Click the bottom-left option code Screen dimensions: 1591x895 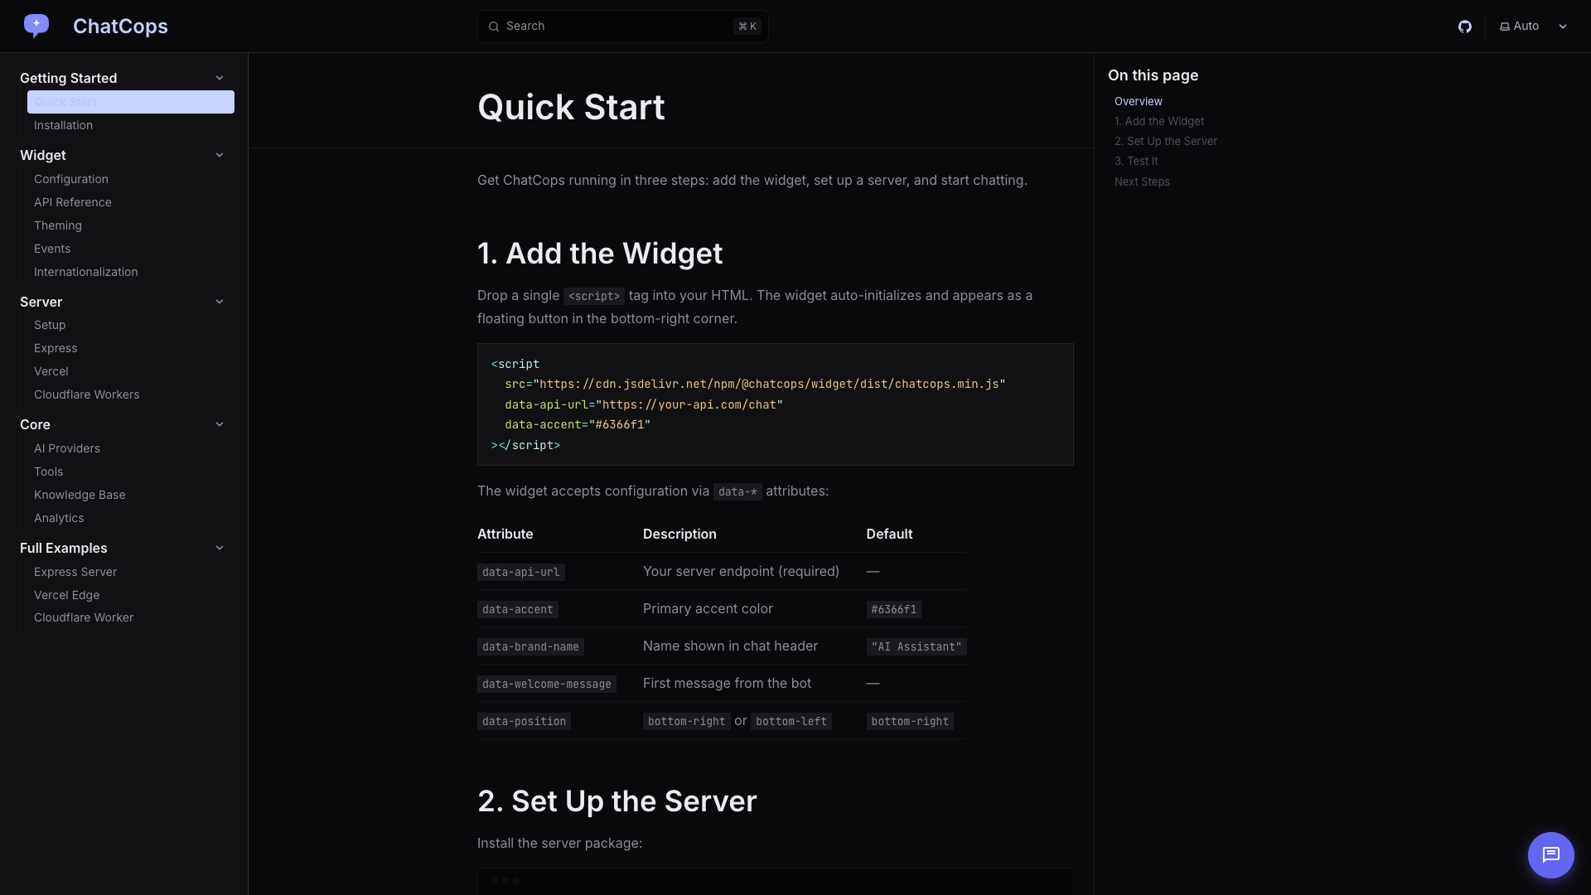791,721
